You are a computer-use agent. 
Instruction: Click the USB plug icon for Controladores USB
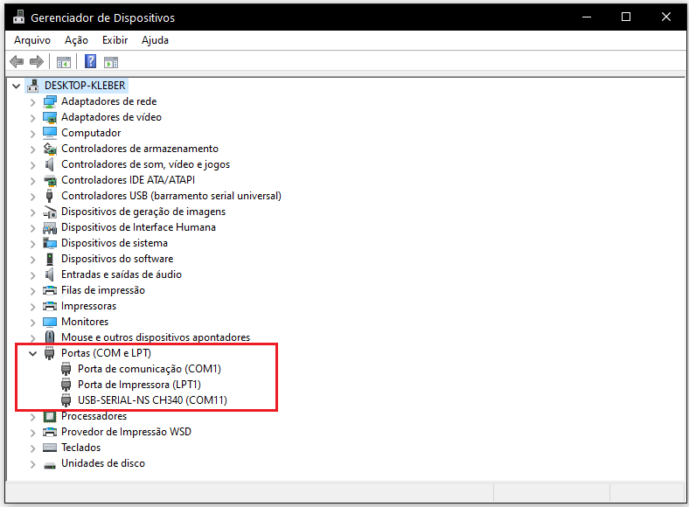(50, 196)
